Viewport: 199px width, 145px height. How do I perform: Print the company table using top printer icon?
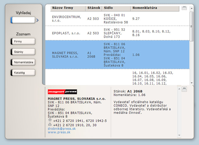click(x=184, y=8)
